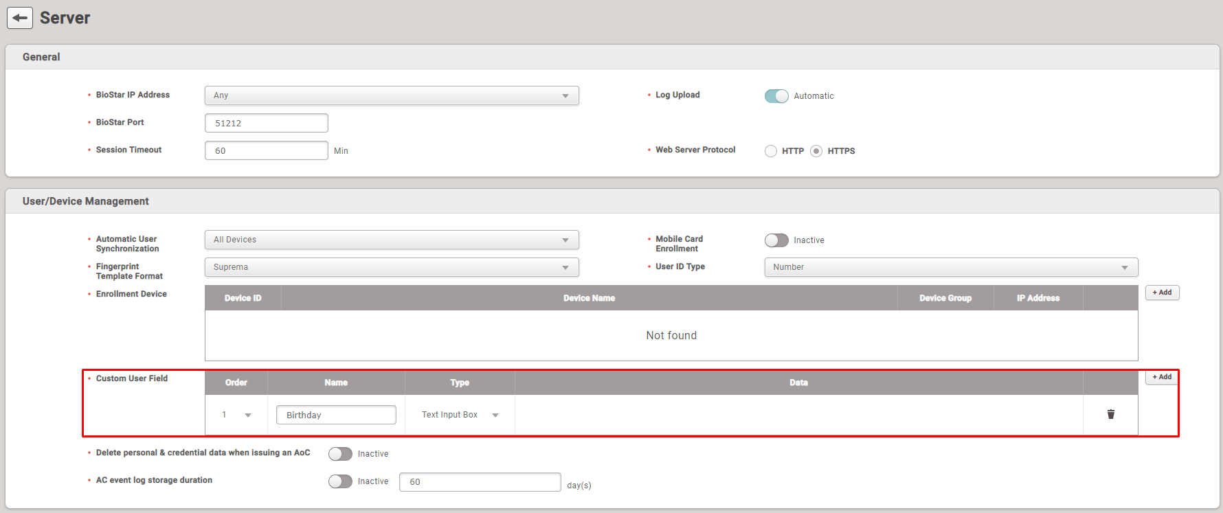This screenshot has height=513, width=1223.
Task: Click the back arrow next to Server
Action: (20, 18)
